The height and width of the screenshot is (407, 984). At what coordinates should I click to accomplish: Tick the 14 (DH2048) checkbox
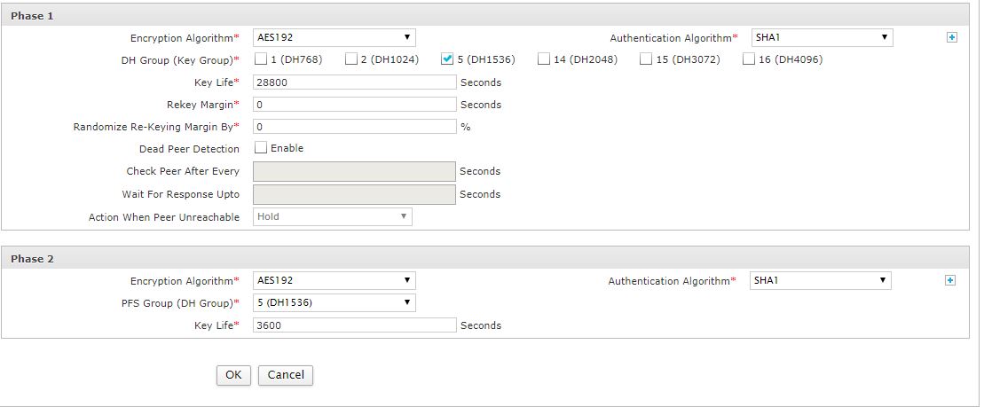tap(543, 59)
